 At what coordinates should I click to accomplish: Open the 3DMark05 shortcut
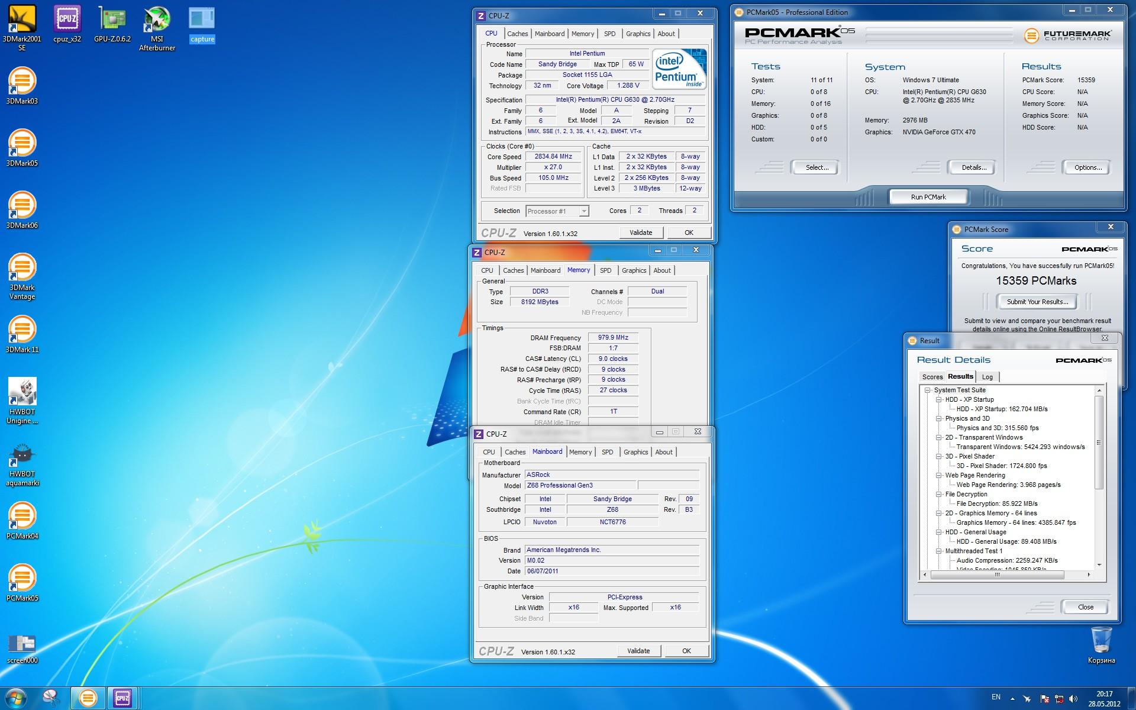tap(22, 149)
